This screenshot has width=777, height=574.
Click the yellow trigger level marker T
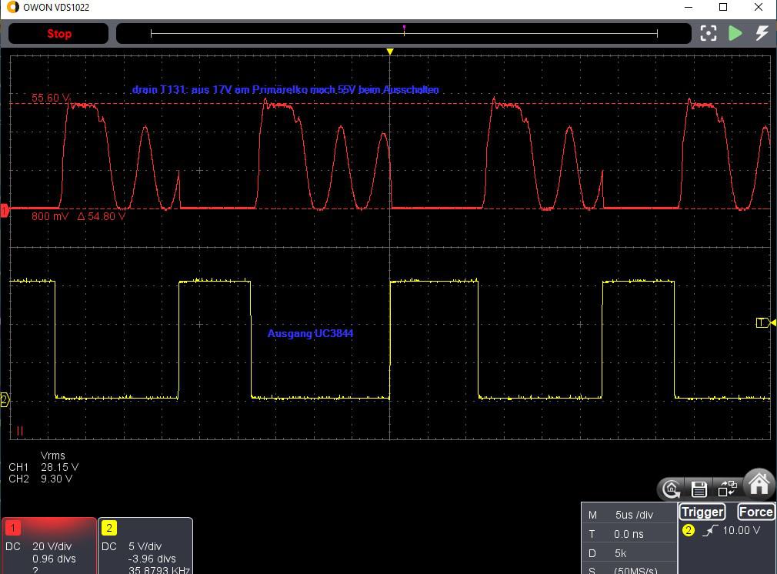762,322
